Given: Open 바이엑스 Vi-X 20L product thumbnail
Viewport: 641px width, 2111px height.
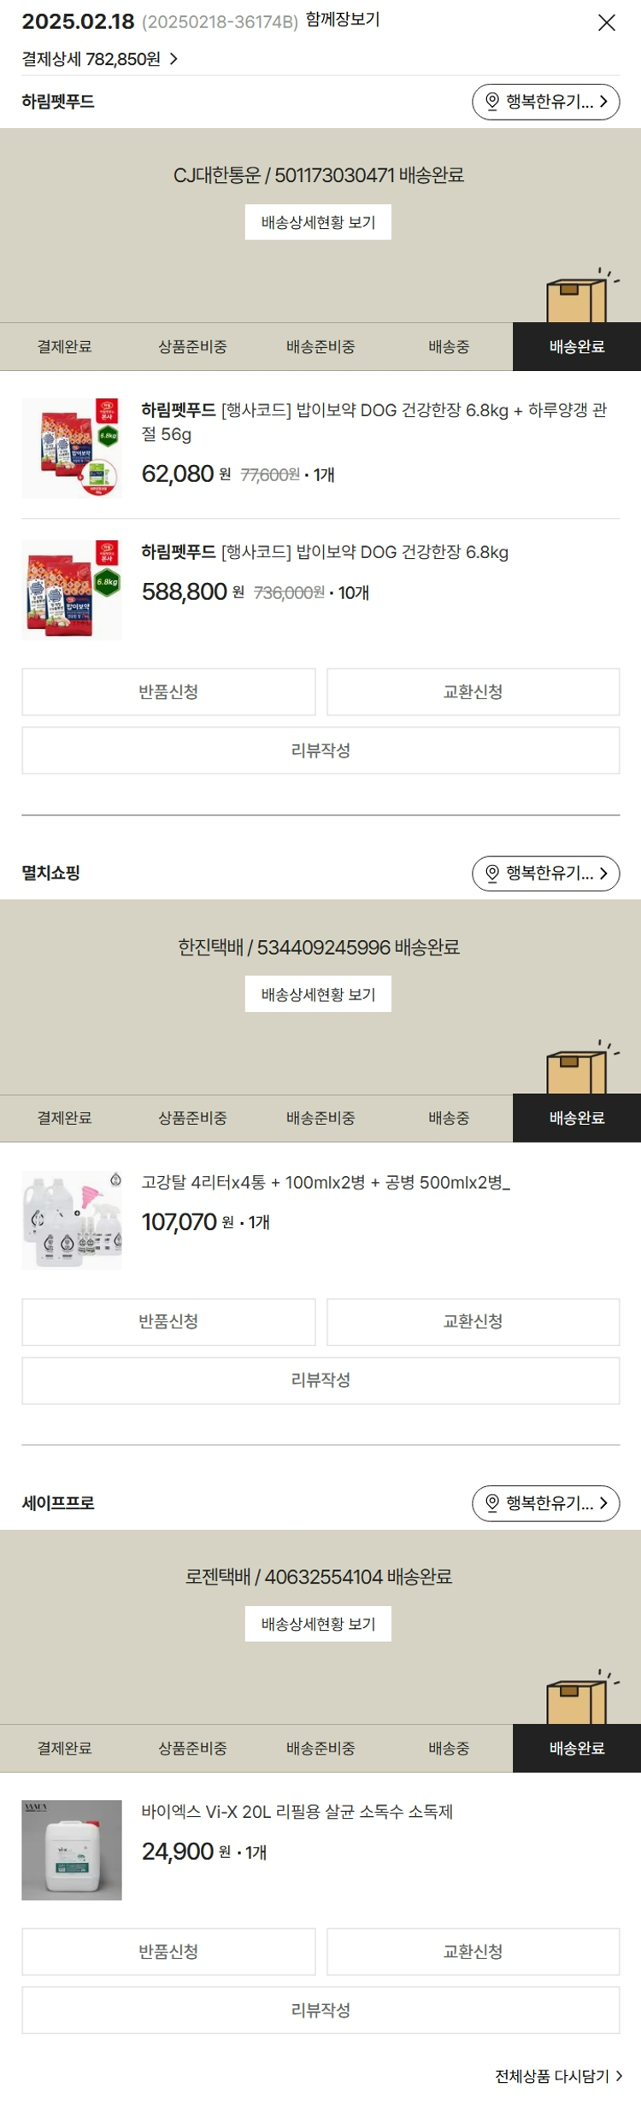Looking at the screenshot, I should (x=72, y=1850).
